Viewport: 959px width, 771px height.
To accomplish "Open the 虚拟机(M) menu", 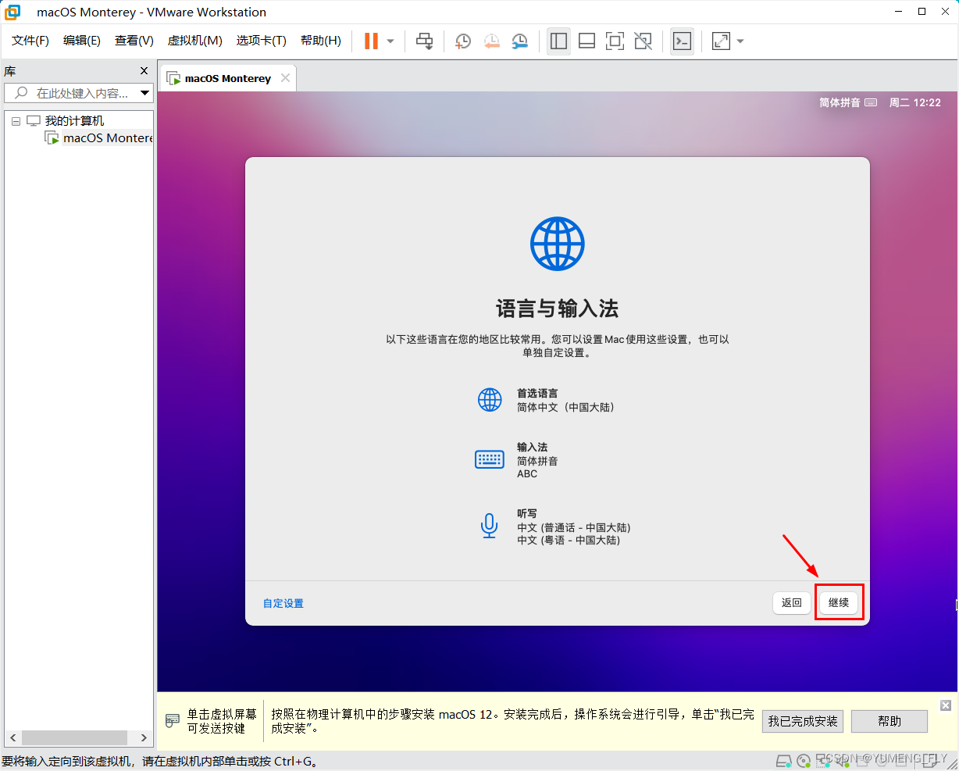I will point(195,41).
